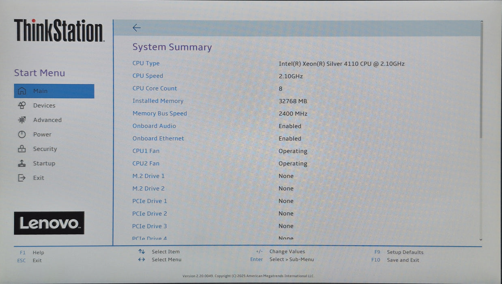This screenshot has height=284, width=502.
Task: Select the PCIe Drive 3 entry
Action: click(x=150, y=226)
